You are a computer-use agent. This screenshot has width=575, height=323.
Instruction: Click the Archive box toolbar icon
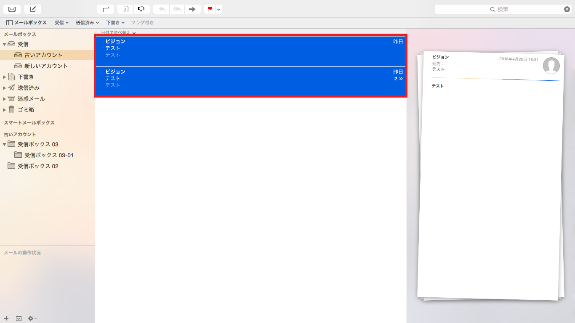[x=105, y=9]
